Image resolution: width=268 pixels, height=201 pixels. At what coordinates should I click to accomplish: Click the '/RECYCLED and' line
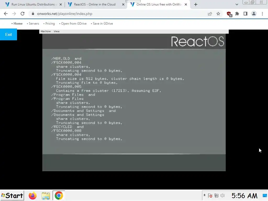[67, 127]
